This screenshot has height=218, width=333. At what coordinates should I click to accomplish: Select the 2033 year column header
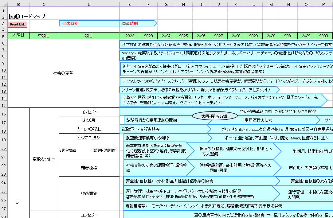(323, 35)
